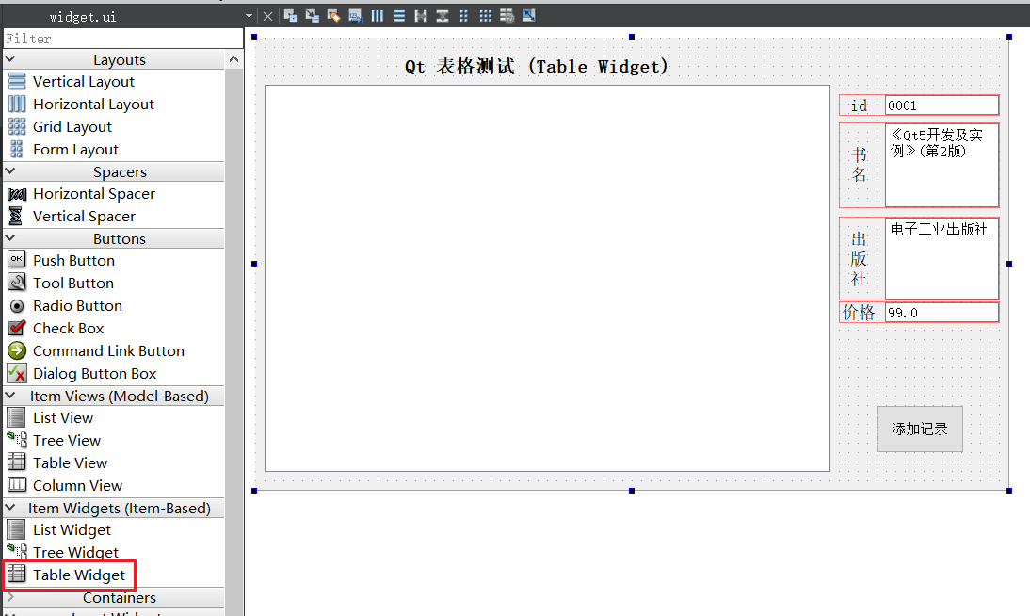The height and width of the screenshot is (616, 1030).
Task: Click the Break Layout toolbar icon
Action: click(x=507, y=16)
